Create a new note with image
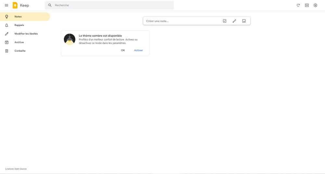Viewport: 325px width, 174px height. (x=244, y=21)
